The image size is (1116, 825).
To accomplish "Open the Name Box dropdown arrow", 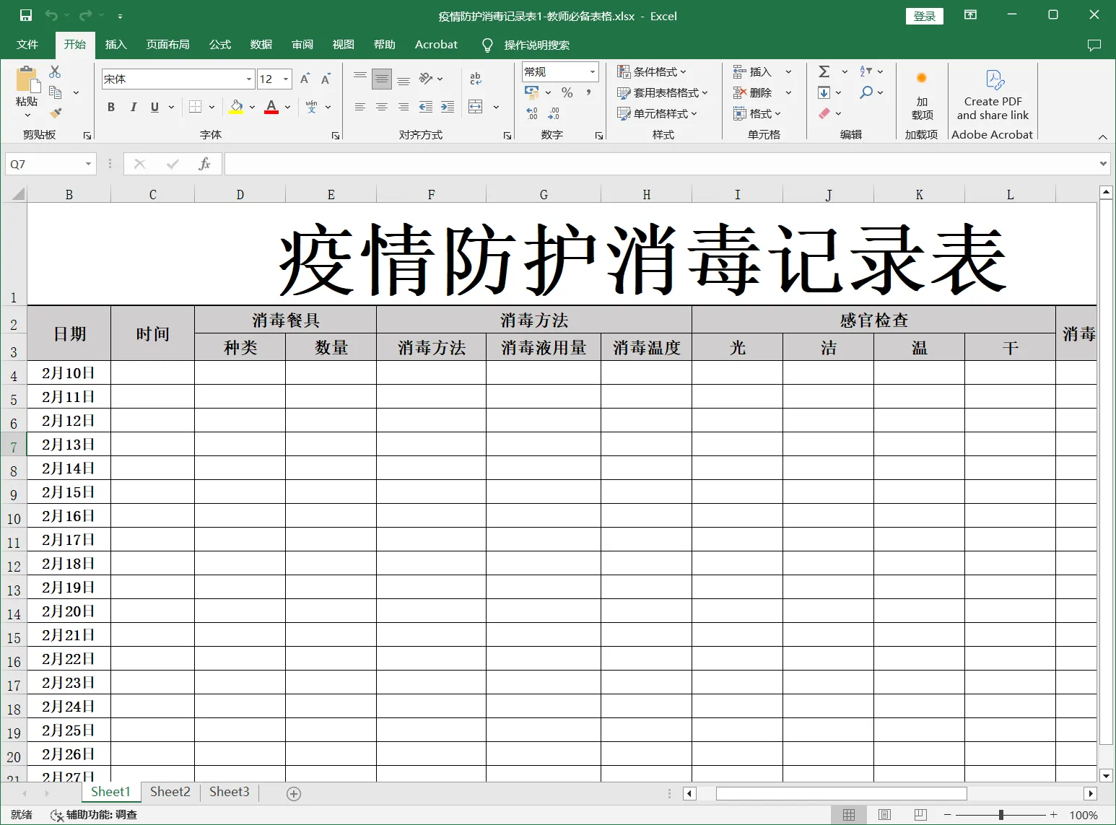I will [88, 164].
